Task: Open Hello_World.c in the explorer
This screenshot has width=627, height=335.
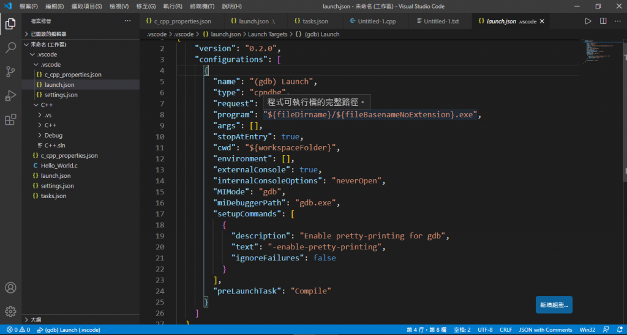Action: click(59, 166)
